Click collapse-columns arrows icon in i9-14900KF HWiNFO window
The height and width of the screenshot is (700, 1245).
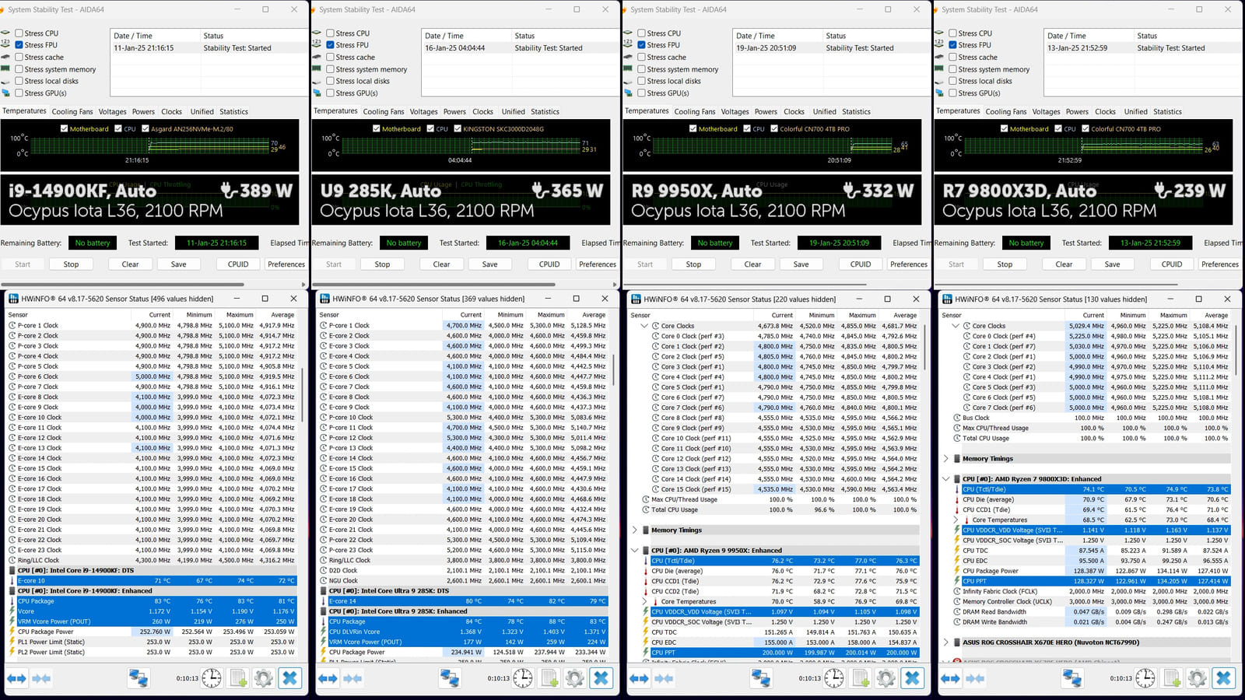(42, 678)
